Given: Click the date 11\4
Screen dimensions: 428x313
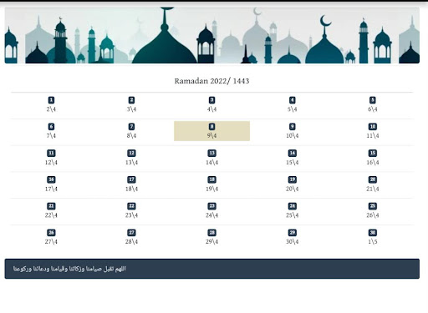Looking at the screenshot, I should click(x=373, y=136).
